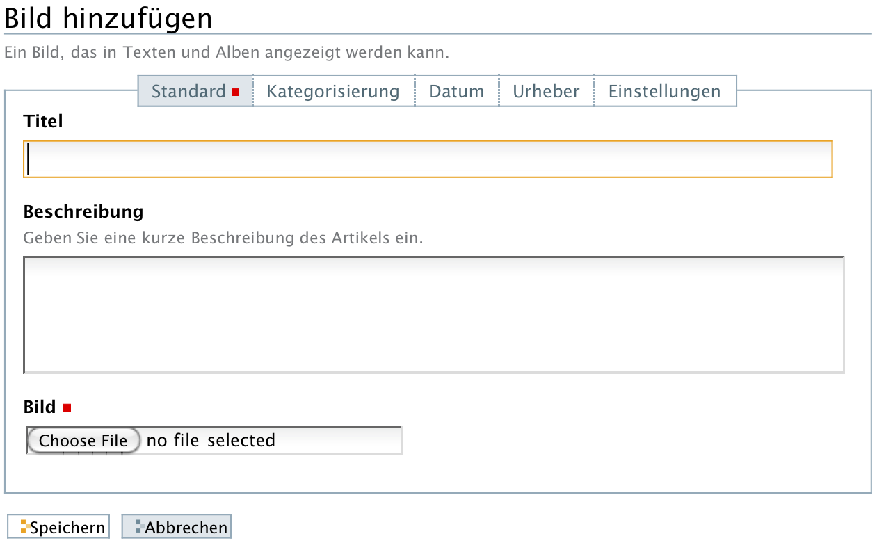Viewport: 877px width, 543px height.
Task: Select the Datum tab
Action: tap(456, 91)
